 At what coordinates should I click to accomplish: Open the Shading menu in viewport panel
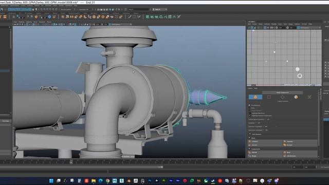pos(22,22)
